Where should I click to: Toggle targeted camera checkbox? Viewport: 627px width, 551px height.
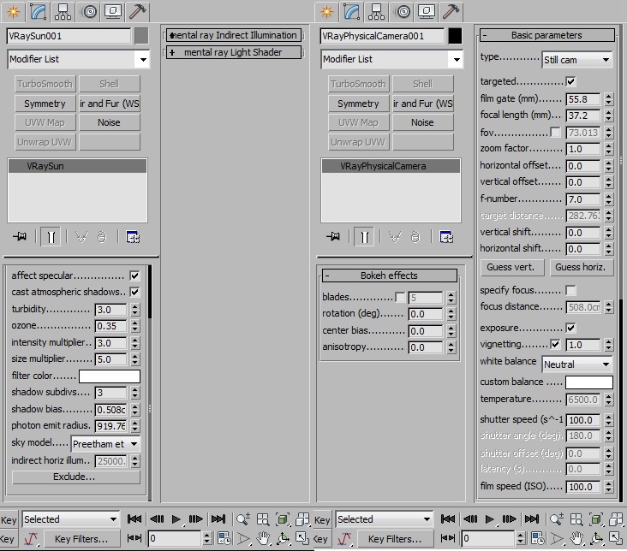pyautogui.click(x=570, y=82)
